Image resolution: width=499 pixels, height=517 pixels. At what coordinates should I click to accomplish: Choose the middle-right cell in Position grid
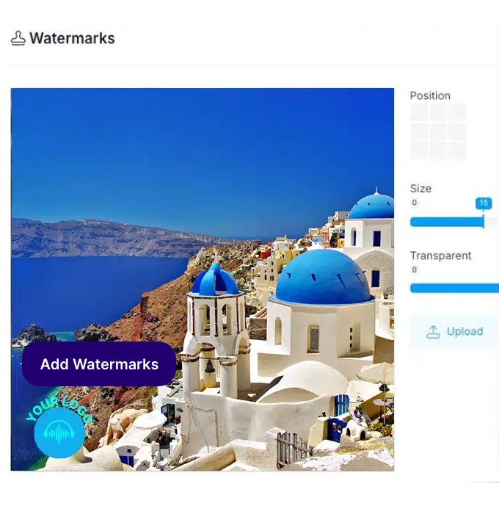pyautogui.click(x=457, y=131)
